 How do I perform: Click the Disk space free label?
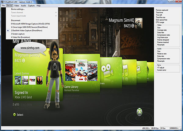coord(161,20)
